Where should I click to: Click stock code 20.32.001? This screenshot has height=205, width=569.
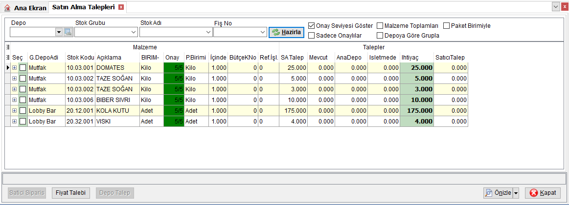coord(80,122)
